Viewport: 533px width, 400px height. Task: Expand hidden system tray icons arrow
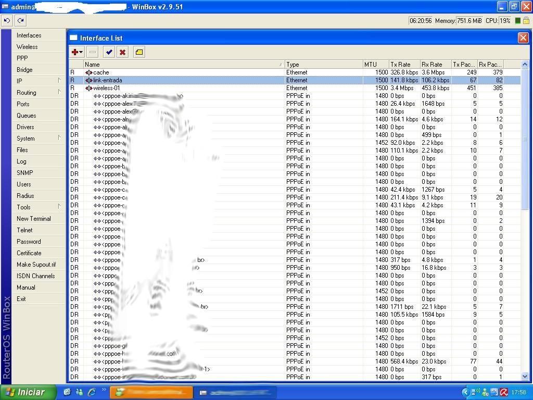[x=465, y=393]
